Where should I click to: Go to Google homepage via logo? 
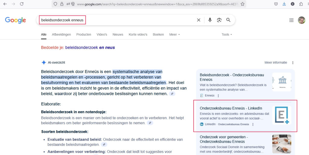[x=15, y=20]
